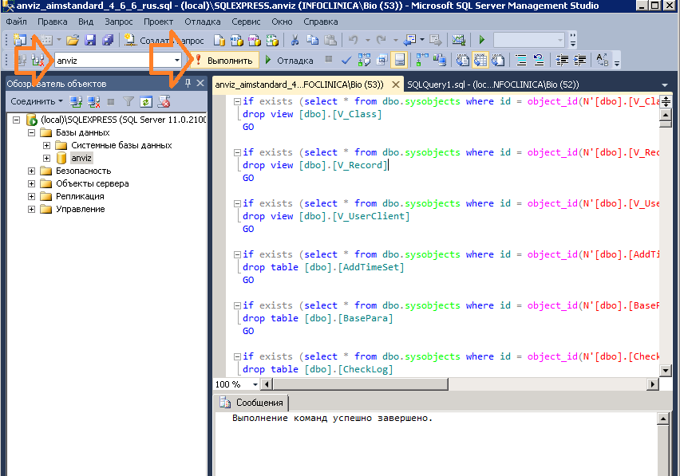Toggle Results to File mode

498,61
